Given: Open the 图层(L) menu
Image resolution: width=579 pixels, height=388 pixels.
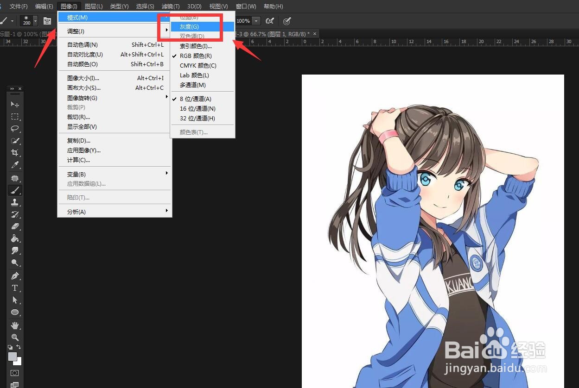Looking at the screenshot, I should (94, 6).
